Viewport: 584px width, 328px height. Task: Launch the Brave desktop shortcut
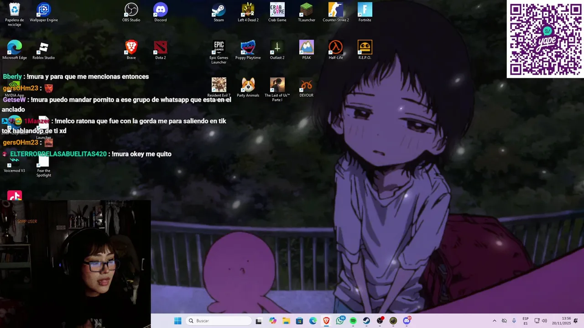pyautogui.click(x=131, y=50)
